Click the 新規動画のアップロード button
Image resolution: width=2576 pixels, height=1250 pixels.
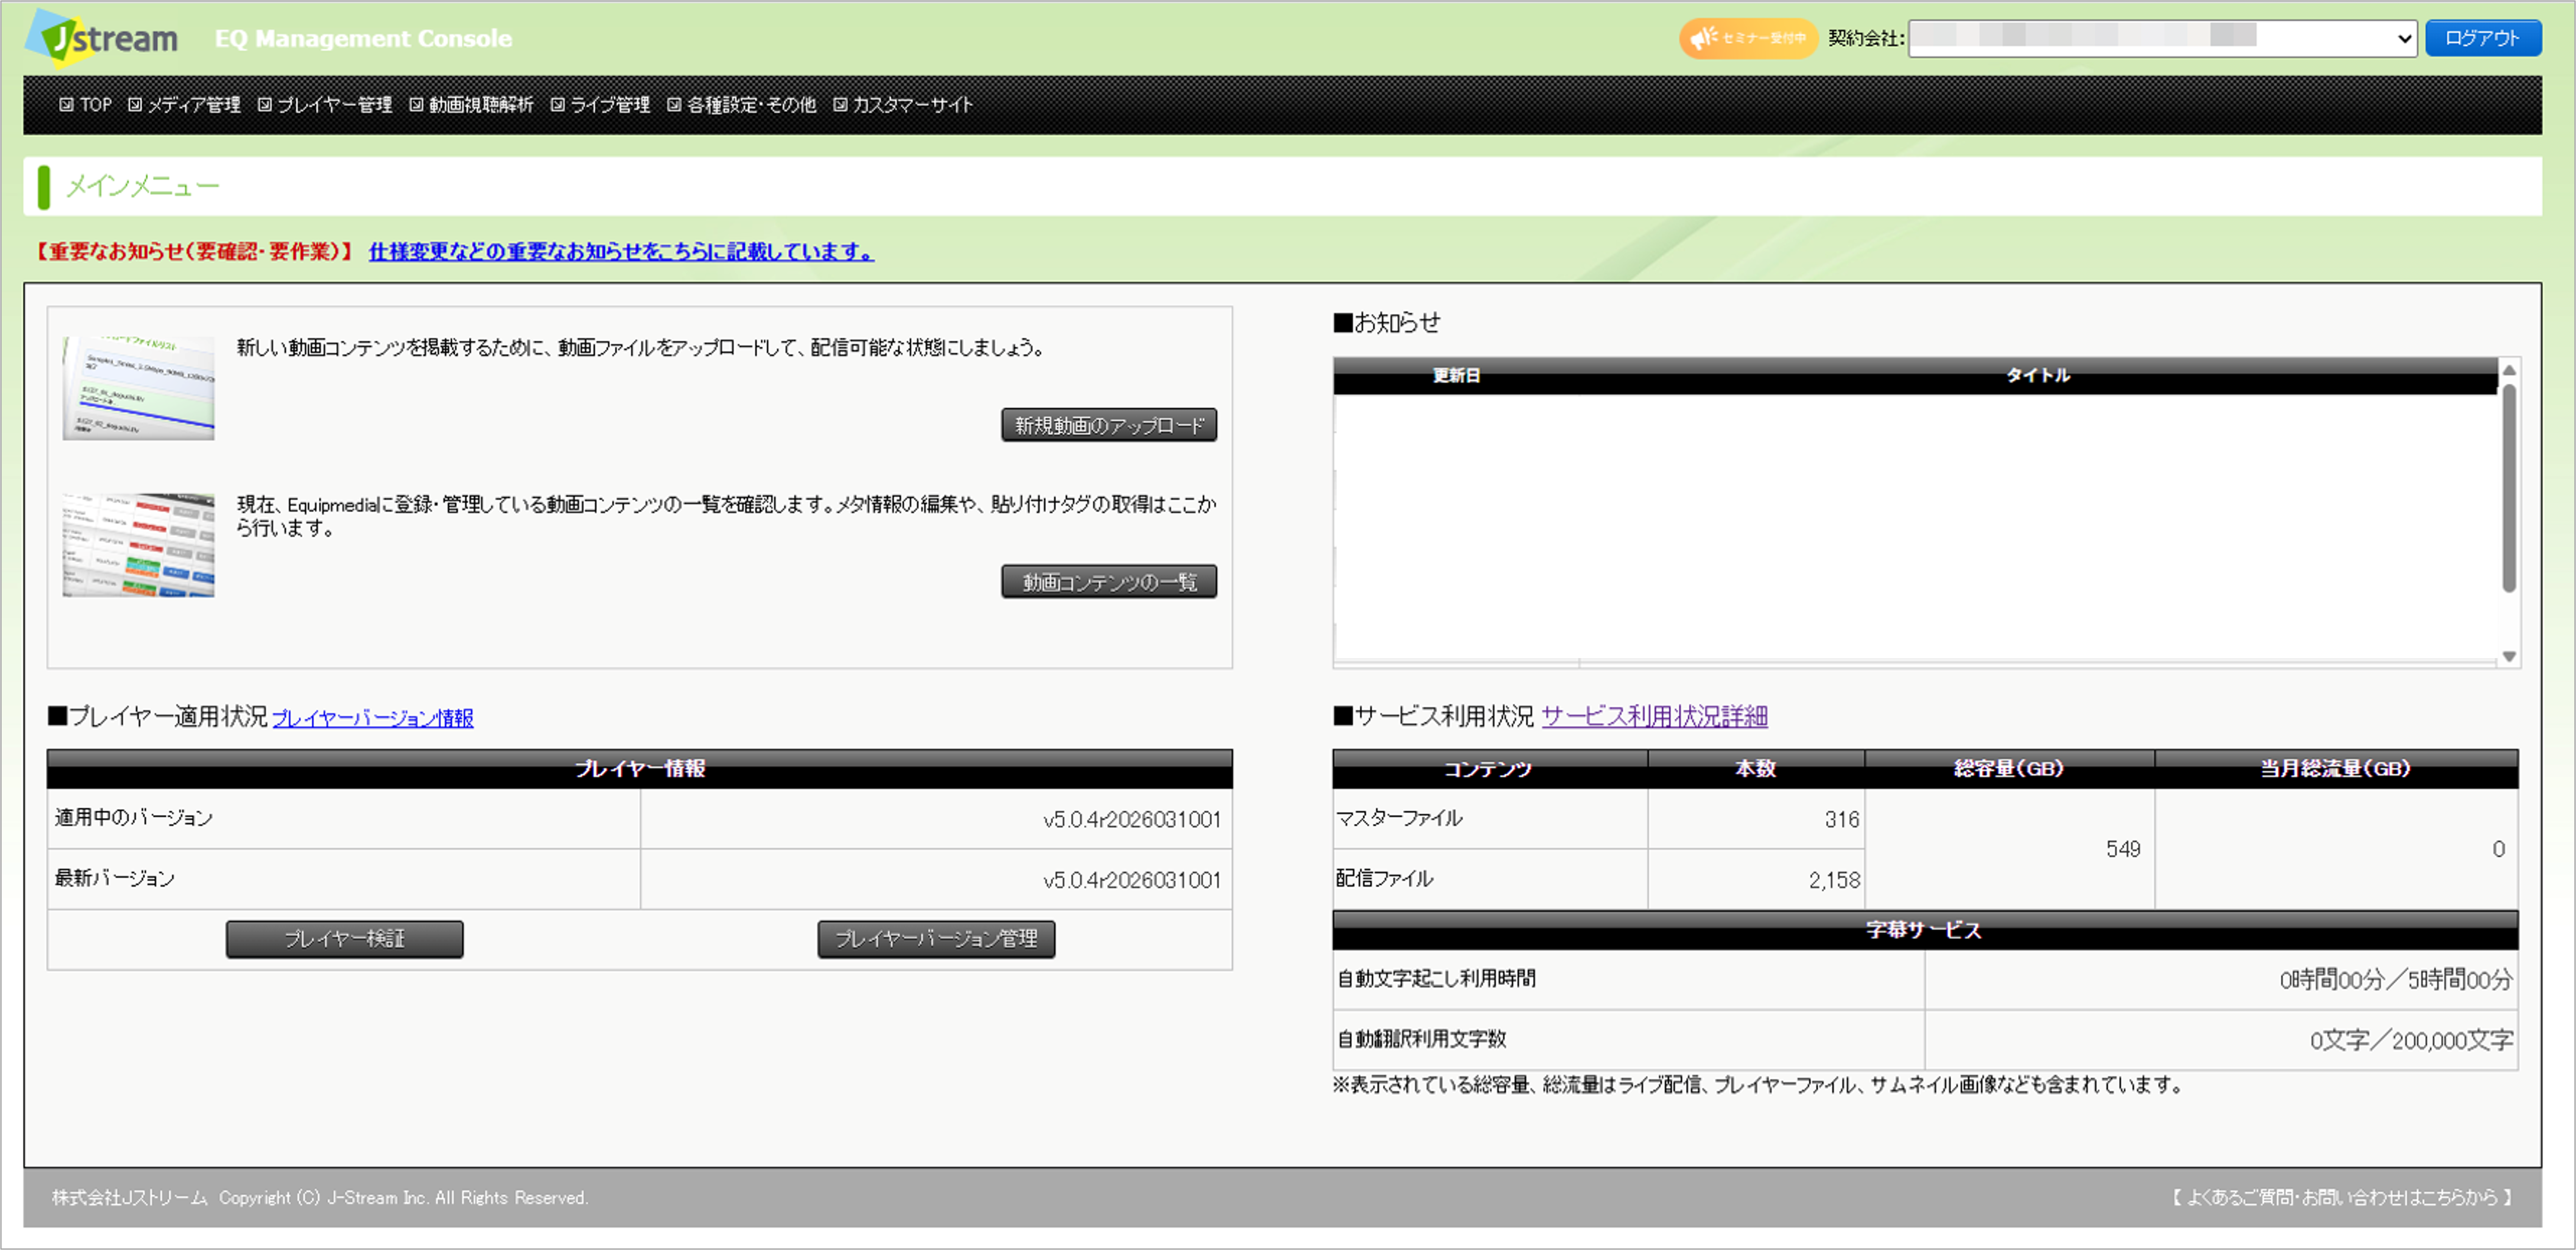(1109, 425)
